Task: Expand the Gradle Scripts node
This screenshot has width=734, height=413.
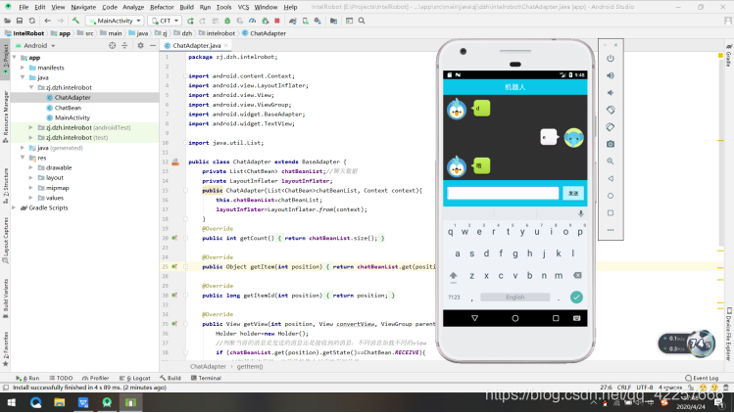Action: point(14,207)
